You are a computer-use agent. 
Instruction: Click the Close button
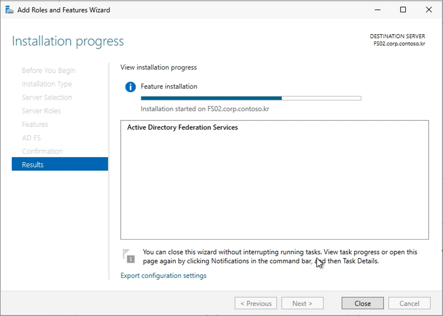363,303
